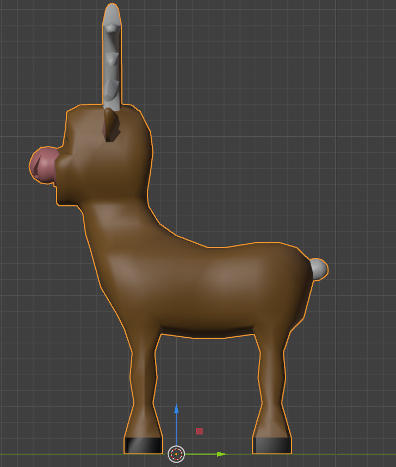Click the reindeer's white tail
The height and width of the screenshot is (467, 396).
pyautogui.click(x=319, y=269)
